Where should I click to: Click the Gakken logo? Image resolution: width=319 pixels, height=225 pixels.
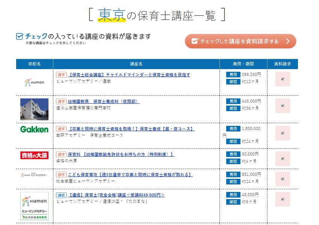pos(34,130)
